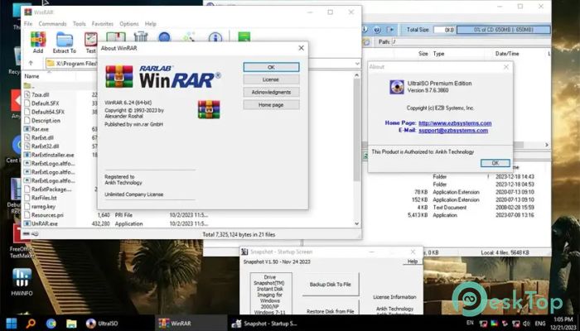580x331 pixels.
Task: Click the drive icon in WinRAR status bar
Action: pyautogui.click(x=27, y=234)
